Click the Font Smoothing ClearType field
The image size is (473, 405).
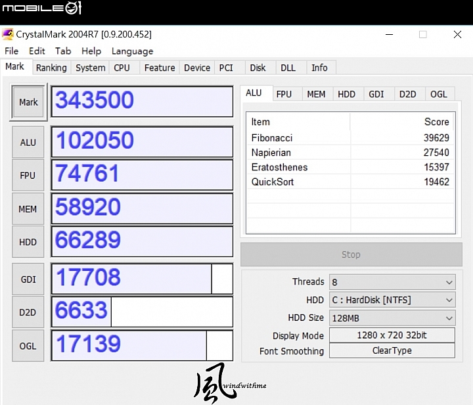pyautogui.click(x=392, y=350)
